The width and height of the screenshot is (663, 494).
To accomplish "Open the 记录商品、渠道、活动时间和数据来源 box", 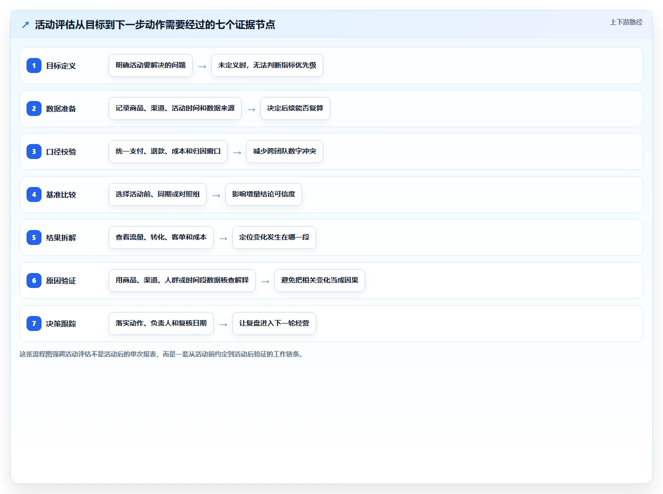I will point(175,108).
